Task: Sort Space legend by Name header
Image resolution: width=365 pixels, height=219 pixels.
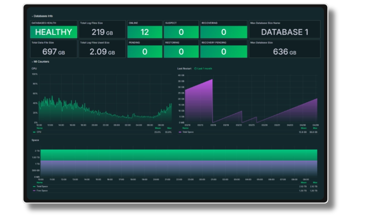Action: coord(39,182)
